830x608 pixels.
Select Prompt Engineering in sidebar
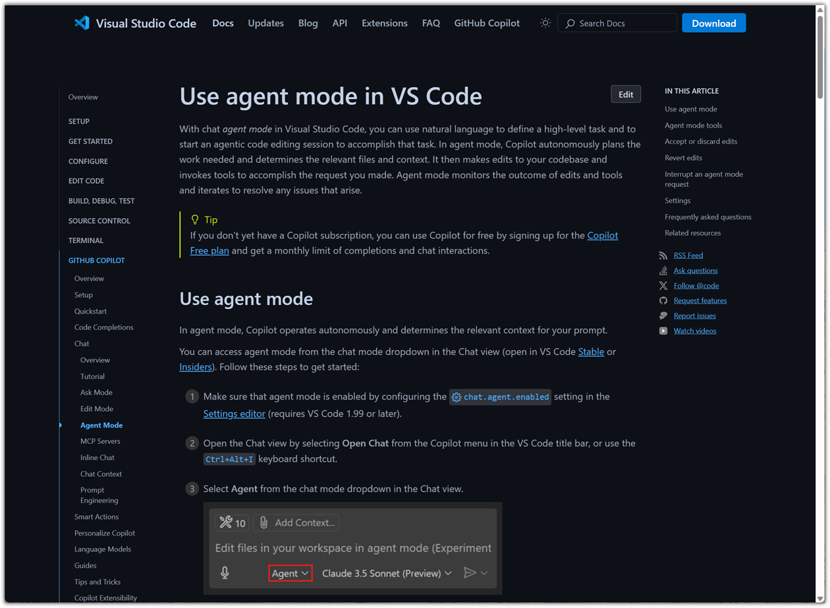[99, 495]
